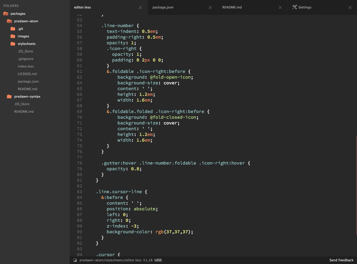Click the file icon in the status bar
Screen dimensions: 357x264
click(75, 260)
